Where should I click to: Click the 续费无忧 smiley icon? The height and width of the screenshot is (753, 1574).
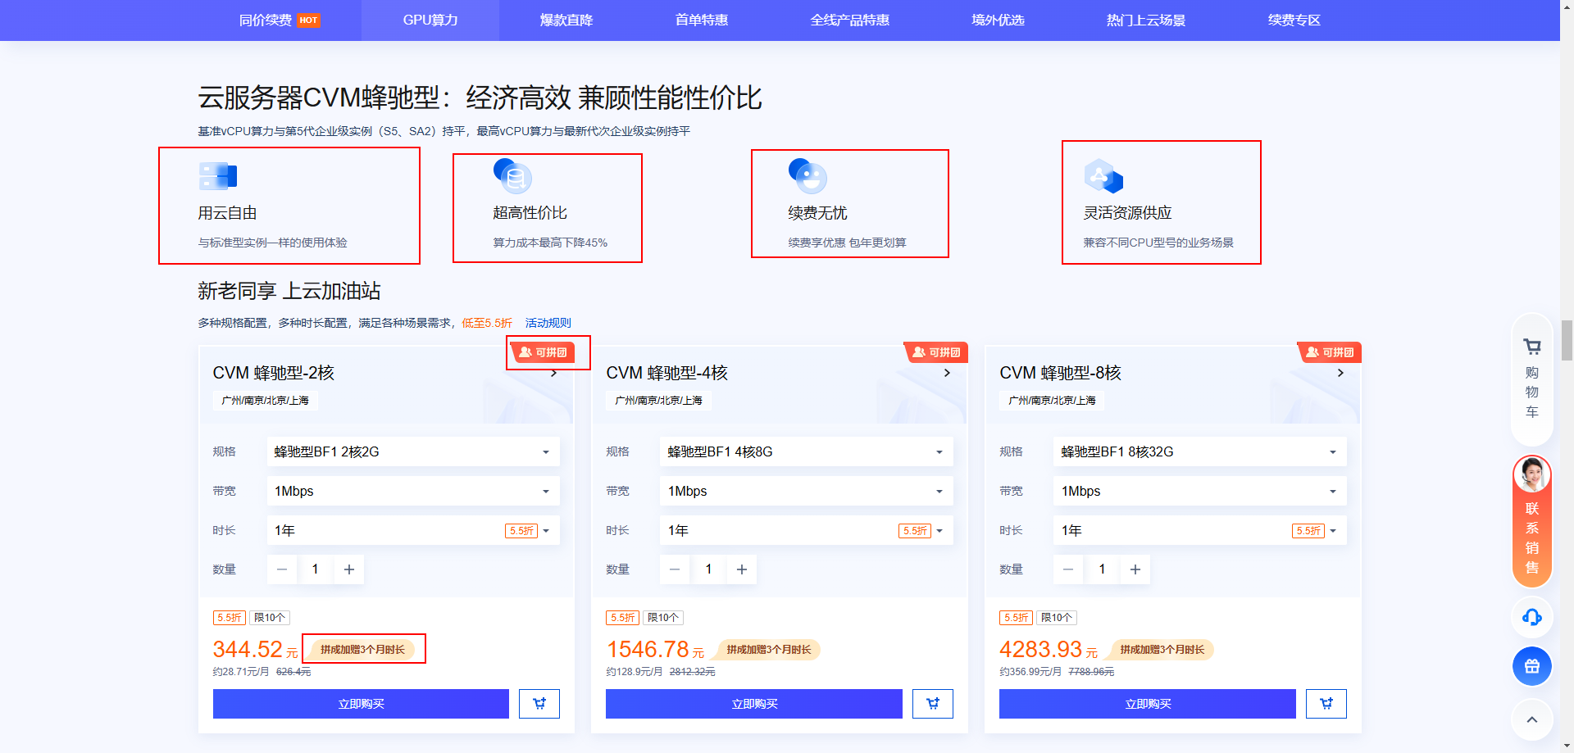coord(807,176)
